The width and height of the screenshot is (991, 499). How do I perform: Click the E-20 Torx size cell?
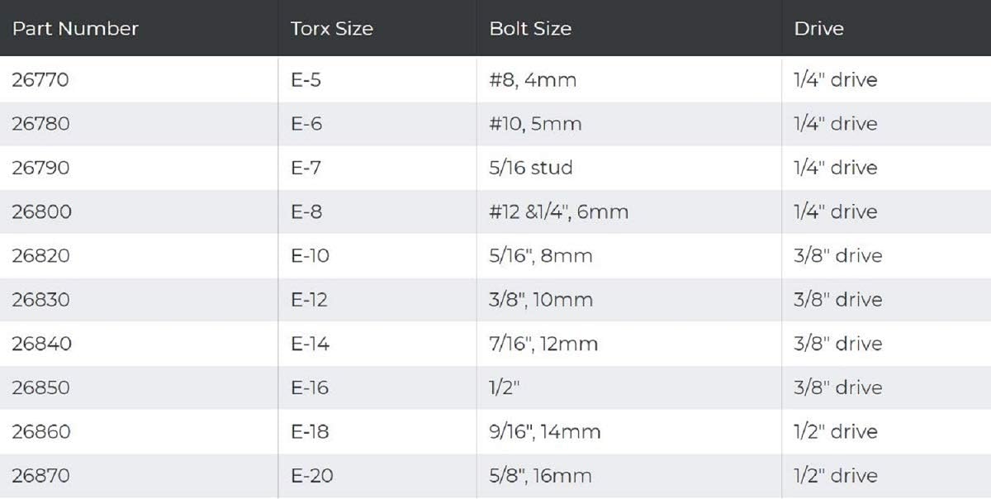(x=312, y=476)
